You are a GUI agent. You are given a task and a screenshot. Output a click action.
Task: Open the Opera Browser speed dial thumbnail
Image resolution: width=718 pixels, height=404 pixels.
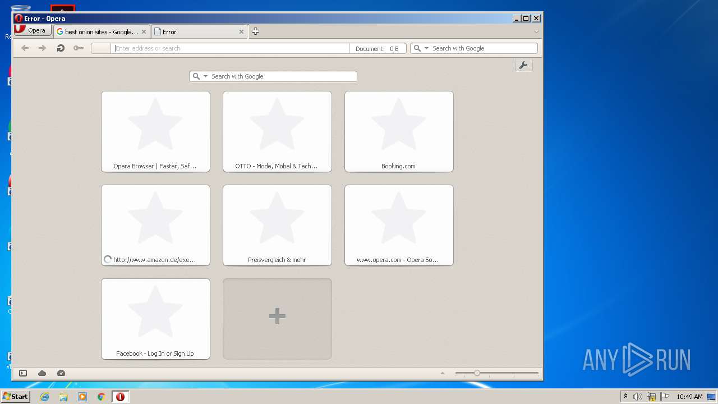pos(155,131)
